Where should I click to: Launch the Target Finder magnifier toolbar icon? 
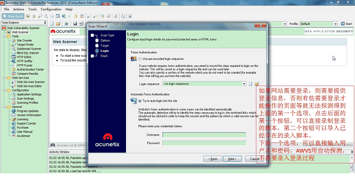[40, 16]
